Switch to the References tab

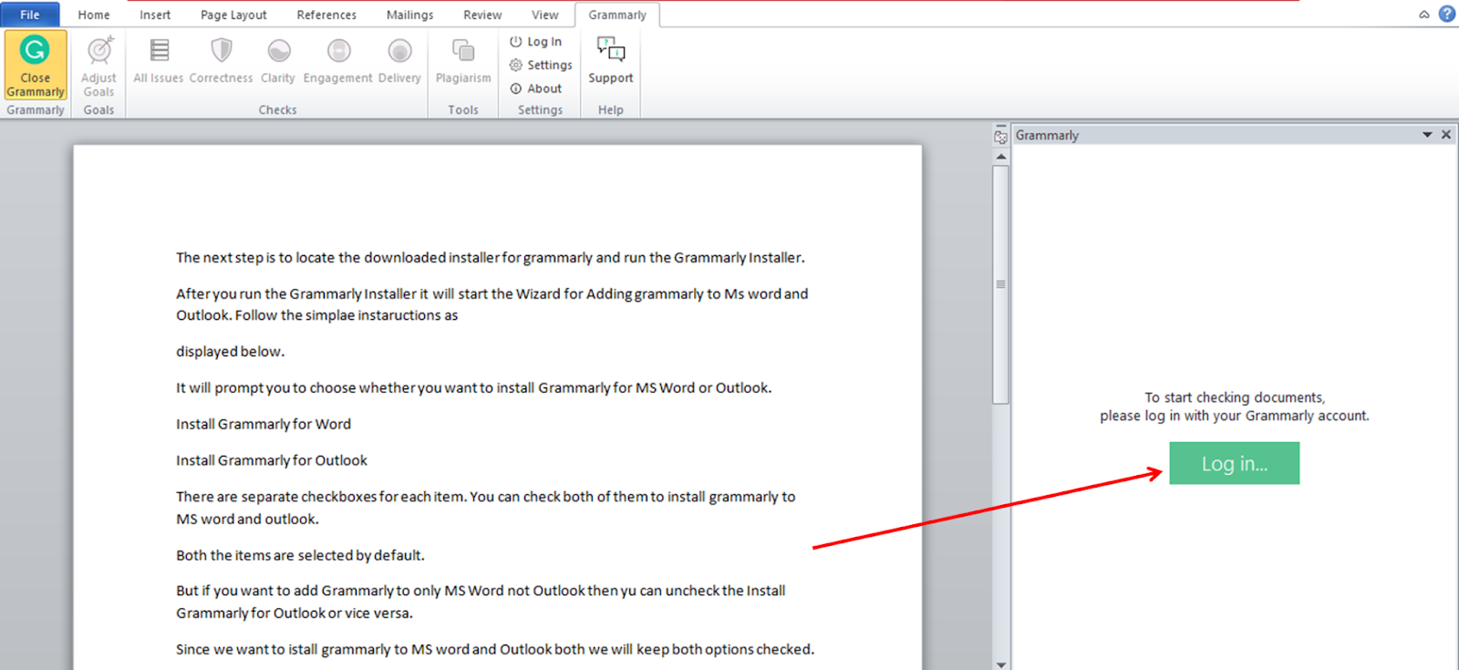326,15
